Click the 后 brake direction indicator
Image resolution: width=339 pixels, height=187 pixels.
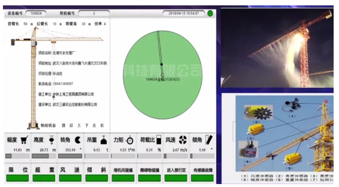click(x=71, y=125)
